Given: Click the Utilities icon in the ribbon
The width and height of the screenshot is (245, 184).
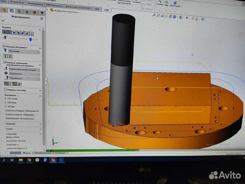Looking at the screenshot, I should (160, 4).
